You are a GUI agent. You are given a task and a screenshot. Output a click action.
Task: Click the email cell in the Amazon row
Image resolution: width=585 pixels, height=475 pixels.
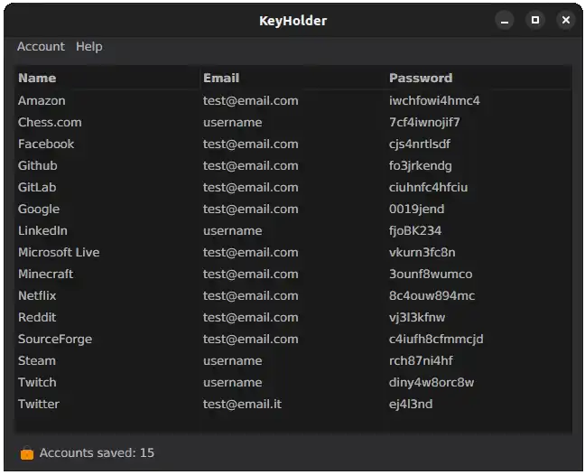(x=251, y=101)
